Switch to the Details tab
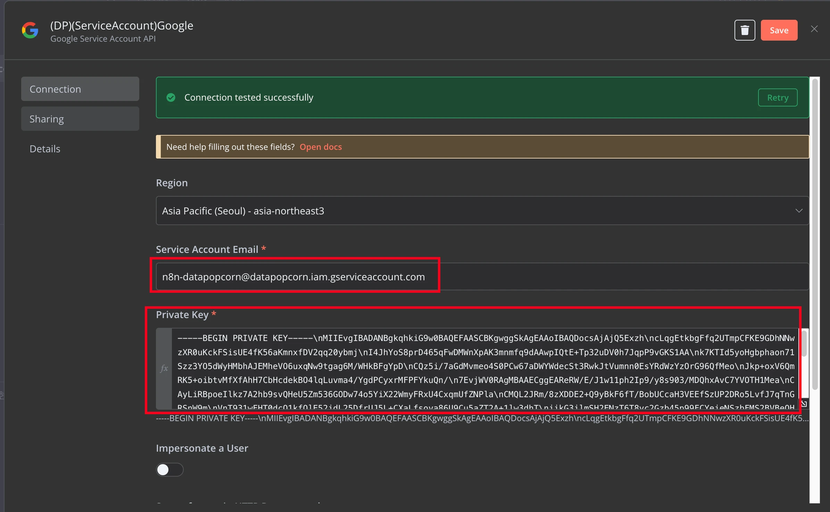Screen dimensions: 830x512 point(80,148)
